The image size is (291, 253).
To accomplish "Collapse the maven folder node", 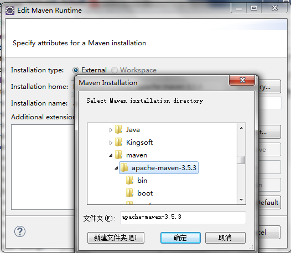I will pos(111,155).
